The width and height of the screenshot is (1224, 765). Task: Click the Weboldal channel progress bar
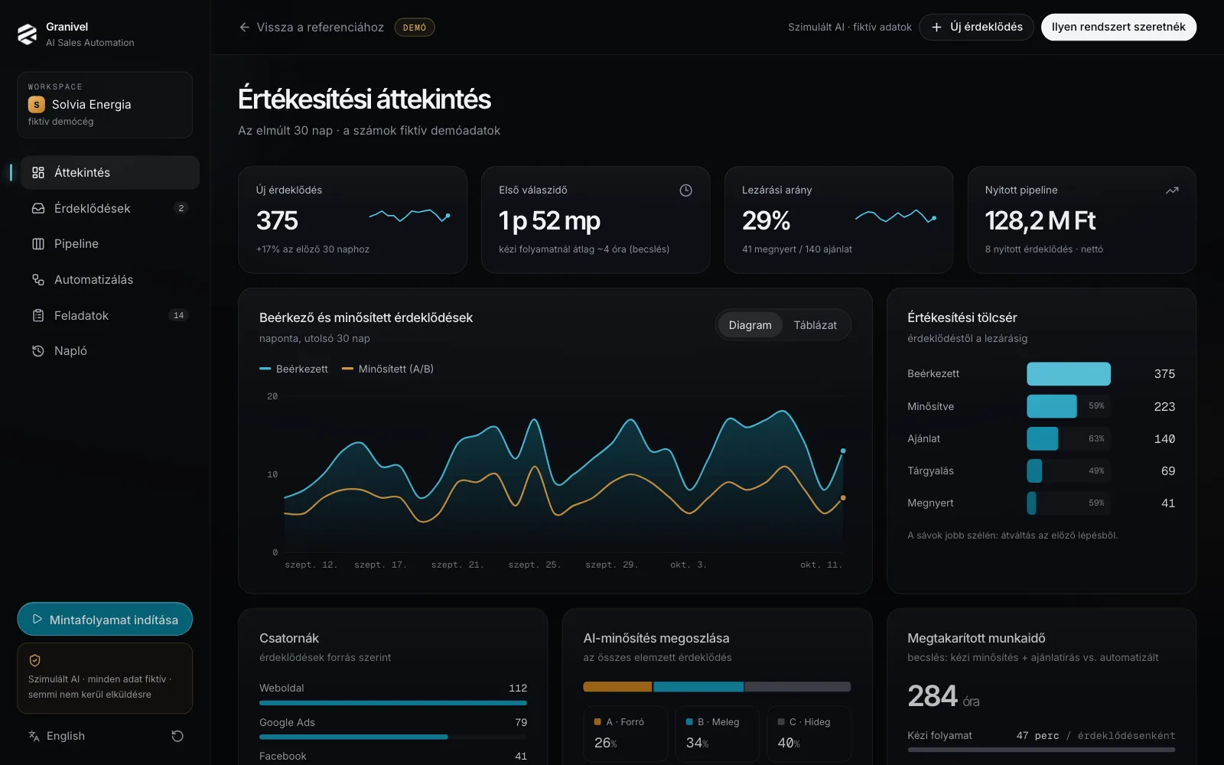tap(393, 702)
